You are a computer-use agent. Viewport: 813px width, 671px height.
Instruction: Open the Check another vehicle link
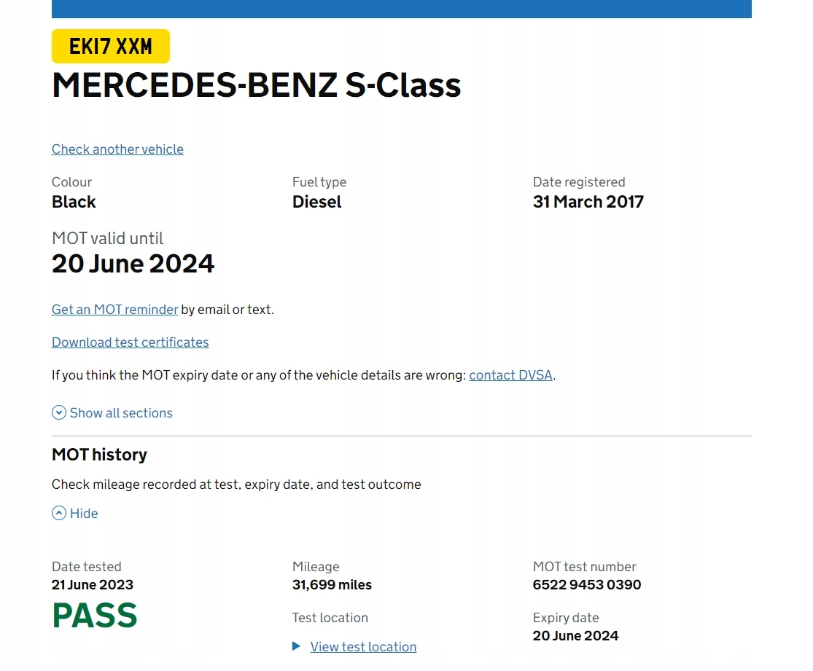(117, 149)
